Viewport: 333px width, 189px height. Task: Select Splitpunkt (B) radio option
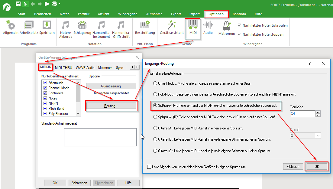(x=155, y=117)
